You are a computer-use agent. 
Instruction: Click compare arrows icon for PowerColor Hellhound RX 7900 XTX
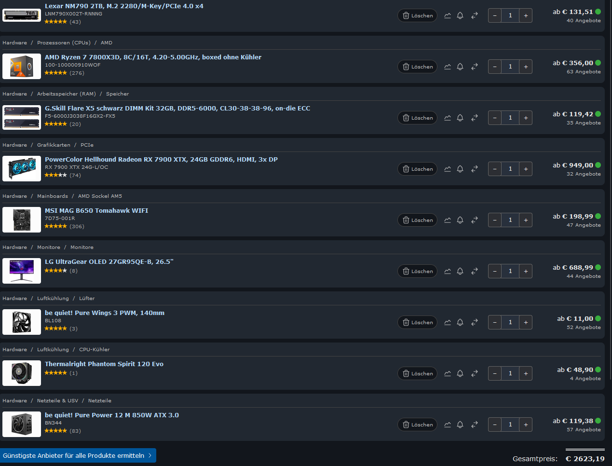point(475,169)
